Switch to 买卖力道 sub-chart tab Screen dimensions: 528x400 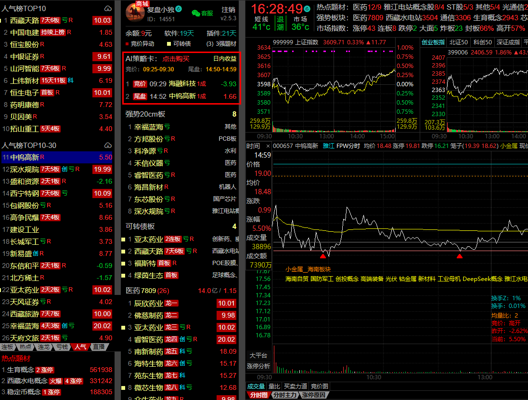coord(296,387)
